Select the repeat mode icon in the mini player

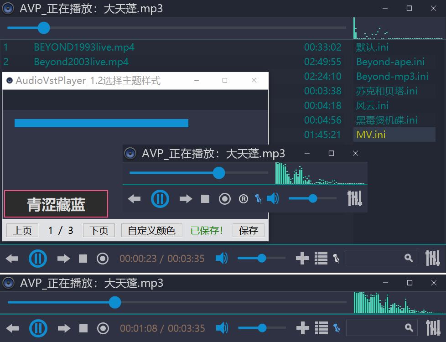[x=243, y=198]
